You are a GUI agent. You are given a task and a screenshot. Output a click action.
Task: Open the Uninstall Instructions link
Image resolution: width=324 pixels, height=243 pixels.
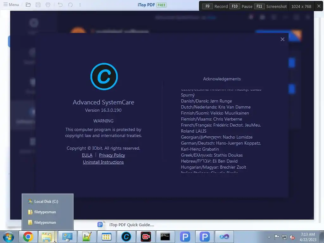103,162
